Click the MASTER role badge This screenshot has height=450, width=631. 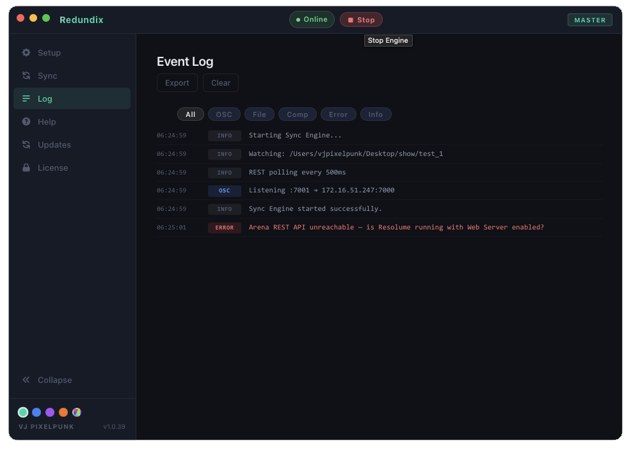pyautogui.click(x=589, y=20)
